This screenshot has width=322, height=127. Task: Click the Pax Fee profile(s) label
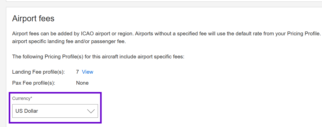point(34,83)
